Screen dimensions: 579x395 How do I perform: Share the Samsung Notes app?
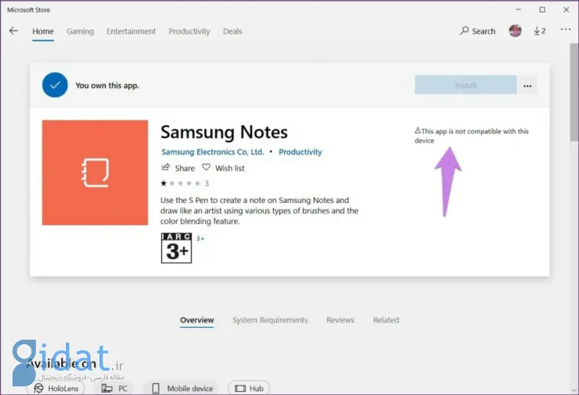pos(178,168)
